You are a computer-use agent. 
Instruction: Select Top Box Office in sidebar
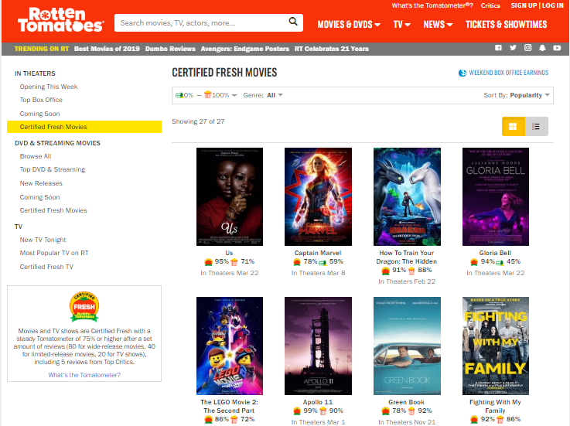(41, 100)
